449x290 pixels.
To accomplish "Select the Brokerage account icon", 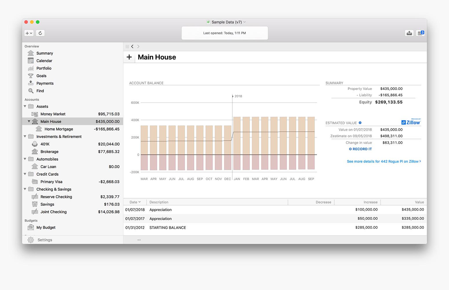I will point(35,152).
